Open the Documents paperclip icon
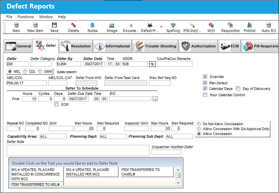The width and height of the screenshot is (279, 193). 131,25
